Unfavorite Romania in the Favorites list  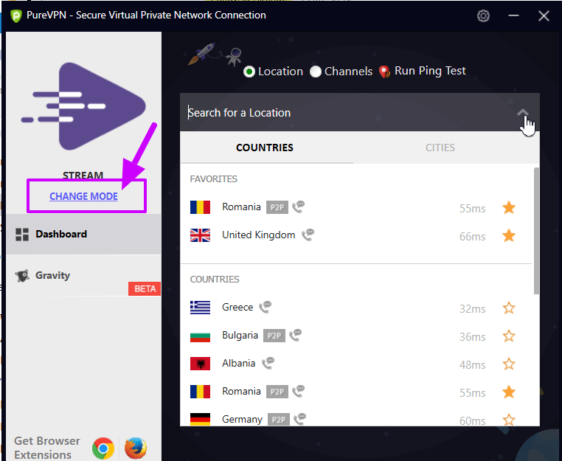pyautogui.click(x=509, y=207)
